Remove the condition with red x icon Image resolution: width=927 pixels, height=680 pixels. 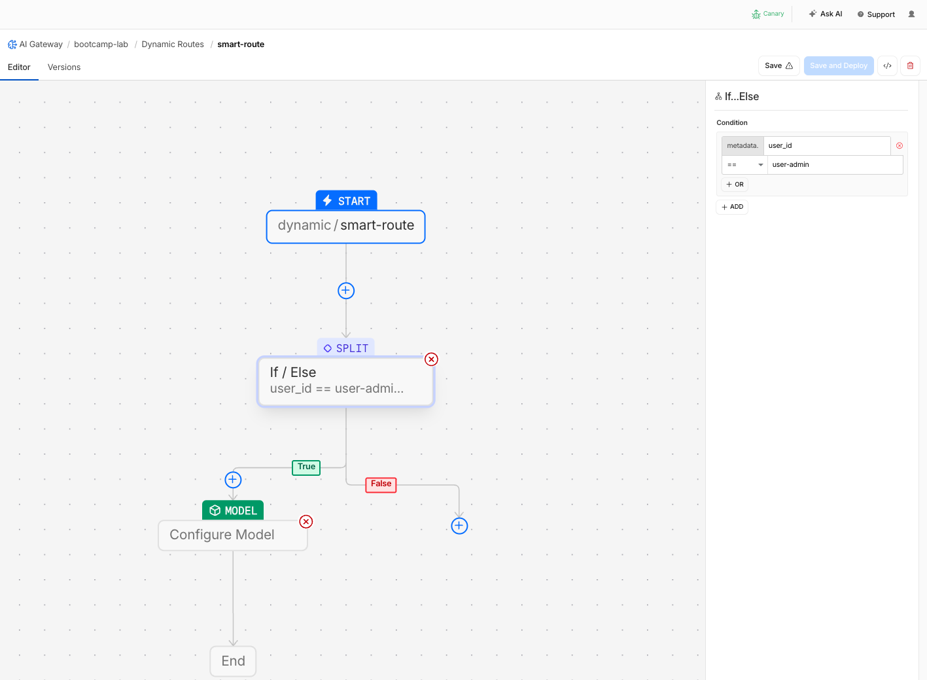[900, 146]
